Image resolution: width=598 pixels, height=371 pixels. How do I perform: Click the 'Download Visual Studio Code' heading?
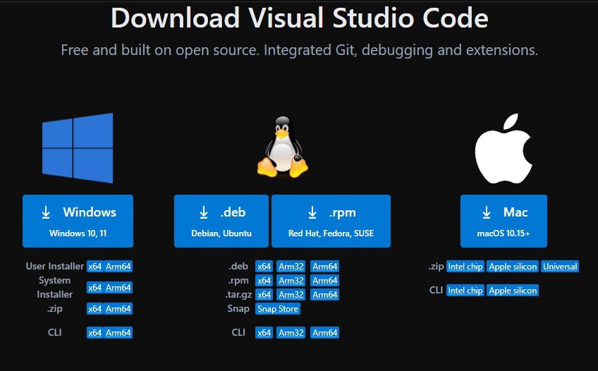(x=300, y=18)
